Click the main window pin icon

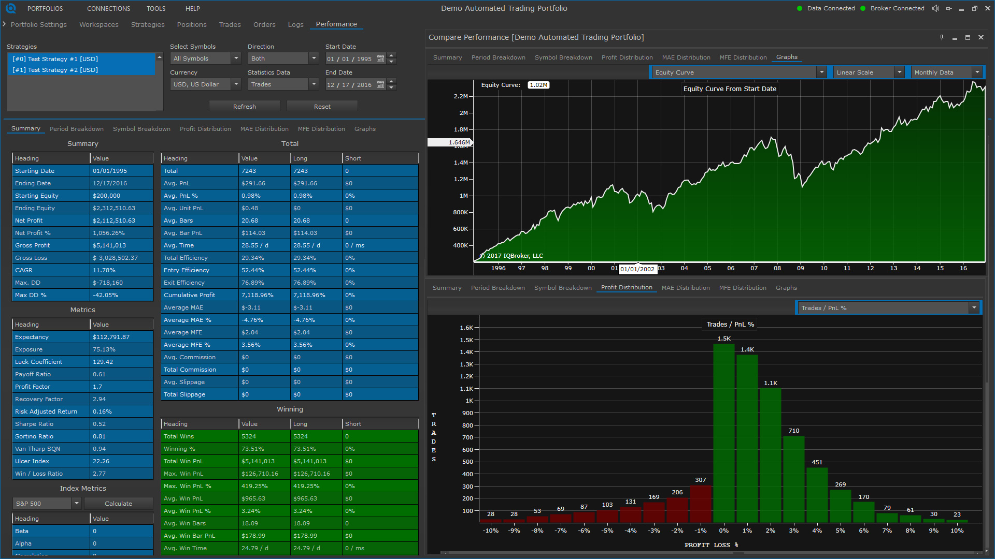(x=949, y=8)
